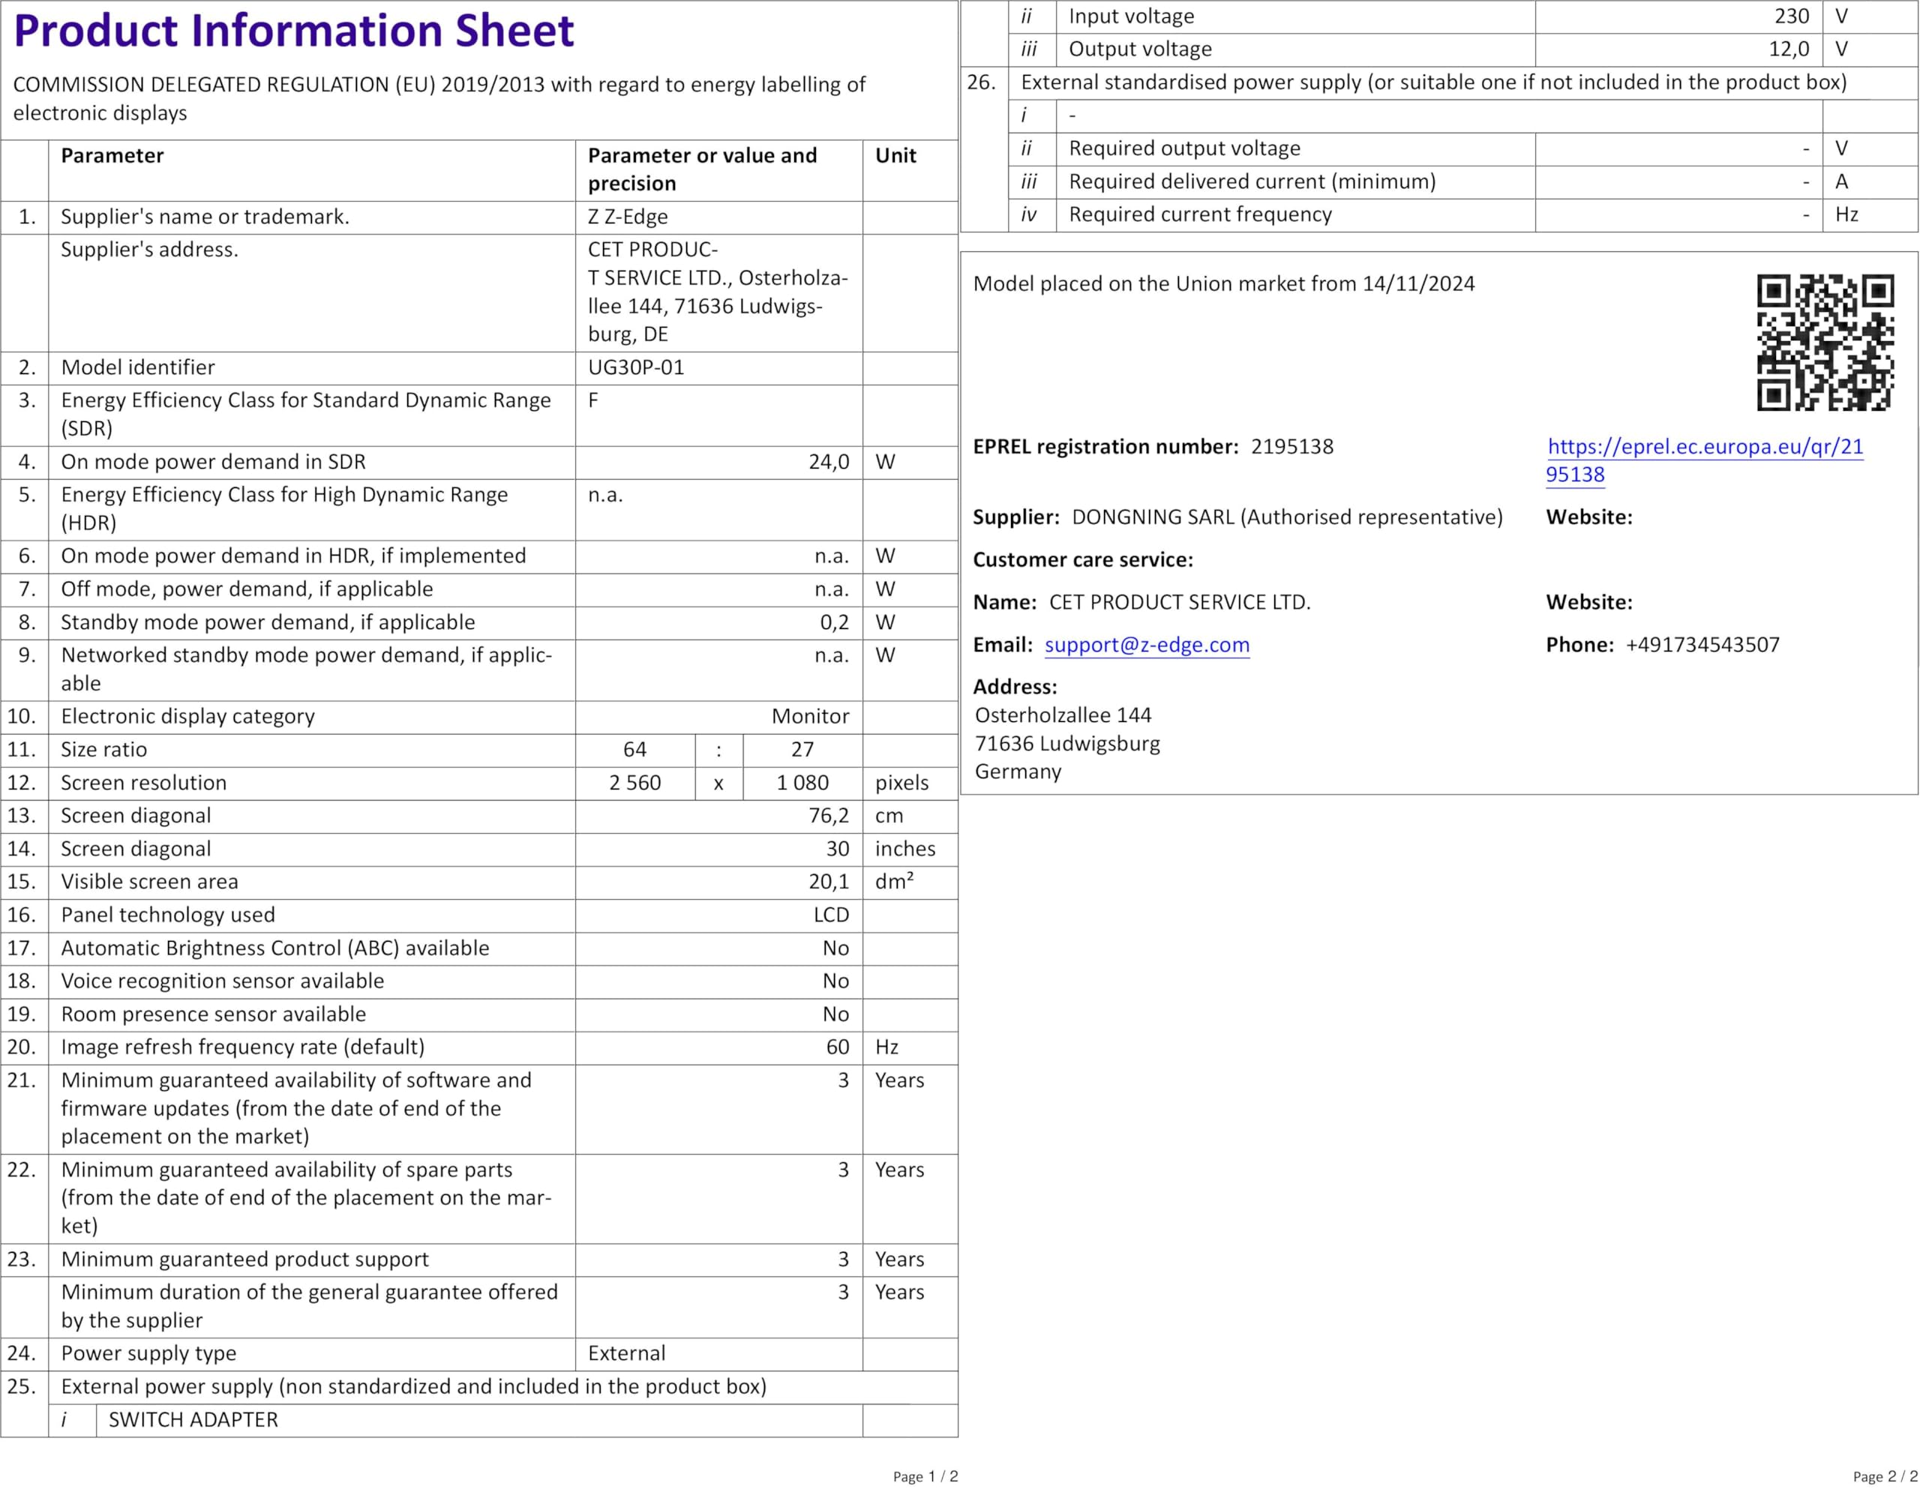The width and height of the screenshot is (1920, 1501).
Task: Click the 2 560 resolution width cell
Action: click(634, 783)
